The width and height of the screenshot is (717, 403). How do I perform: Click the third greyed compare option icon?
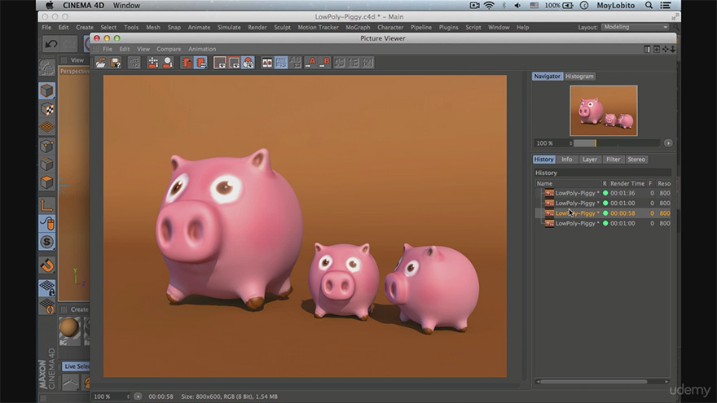(367, 63)
